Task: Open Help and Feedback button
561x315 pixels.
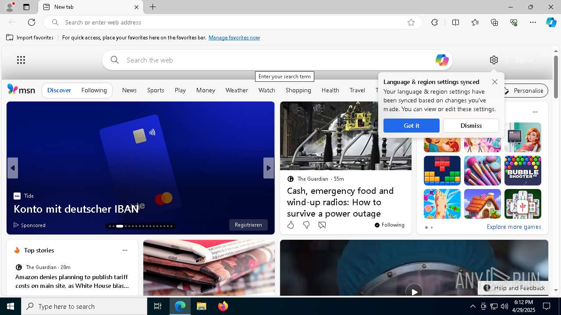Action: point(514,288)
